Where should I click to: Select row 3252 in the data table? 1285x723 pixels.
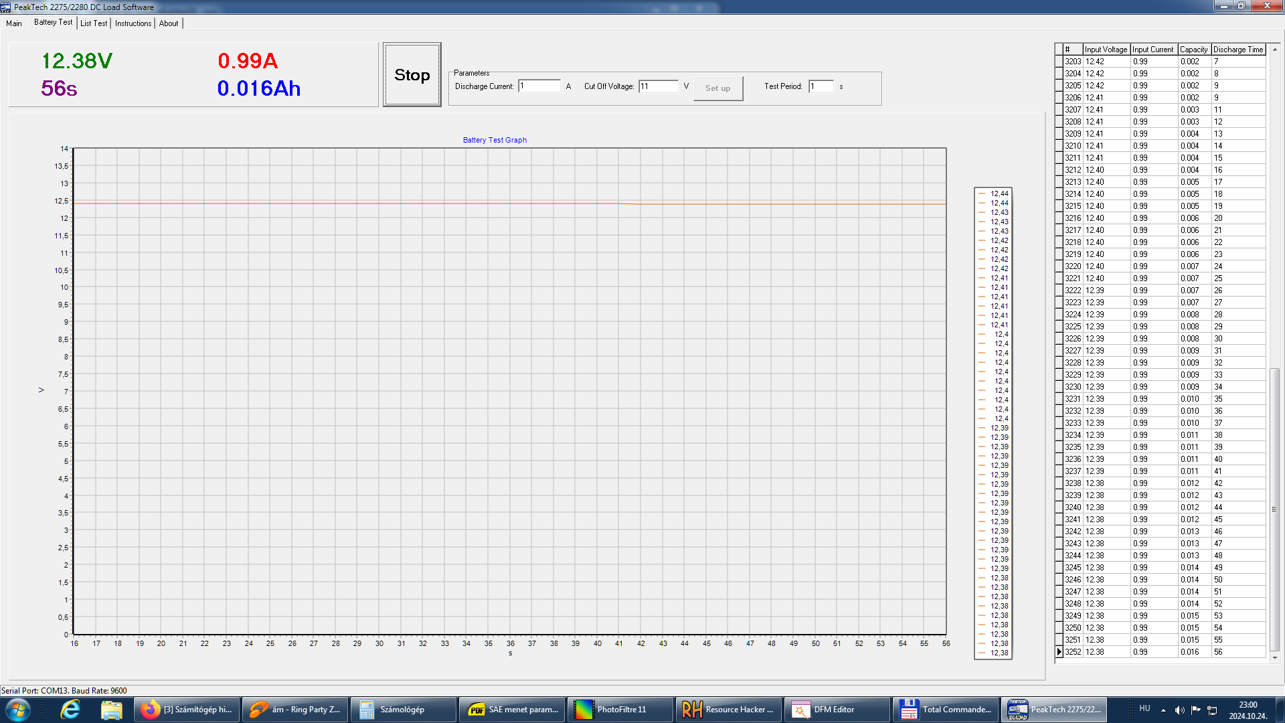click(1073, 652)
